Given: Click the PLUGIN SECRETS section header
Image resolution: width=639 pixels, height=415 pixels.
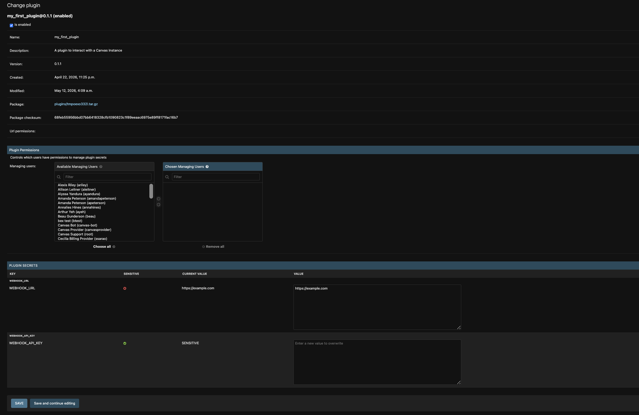Looking at the screenshot, I should 323,265.
